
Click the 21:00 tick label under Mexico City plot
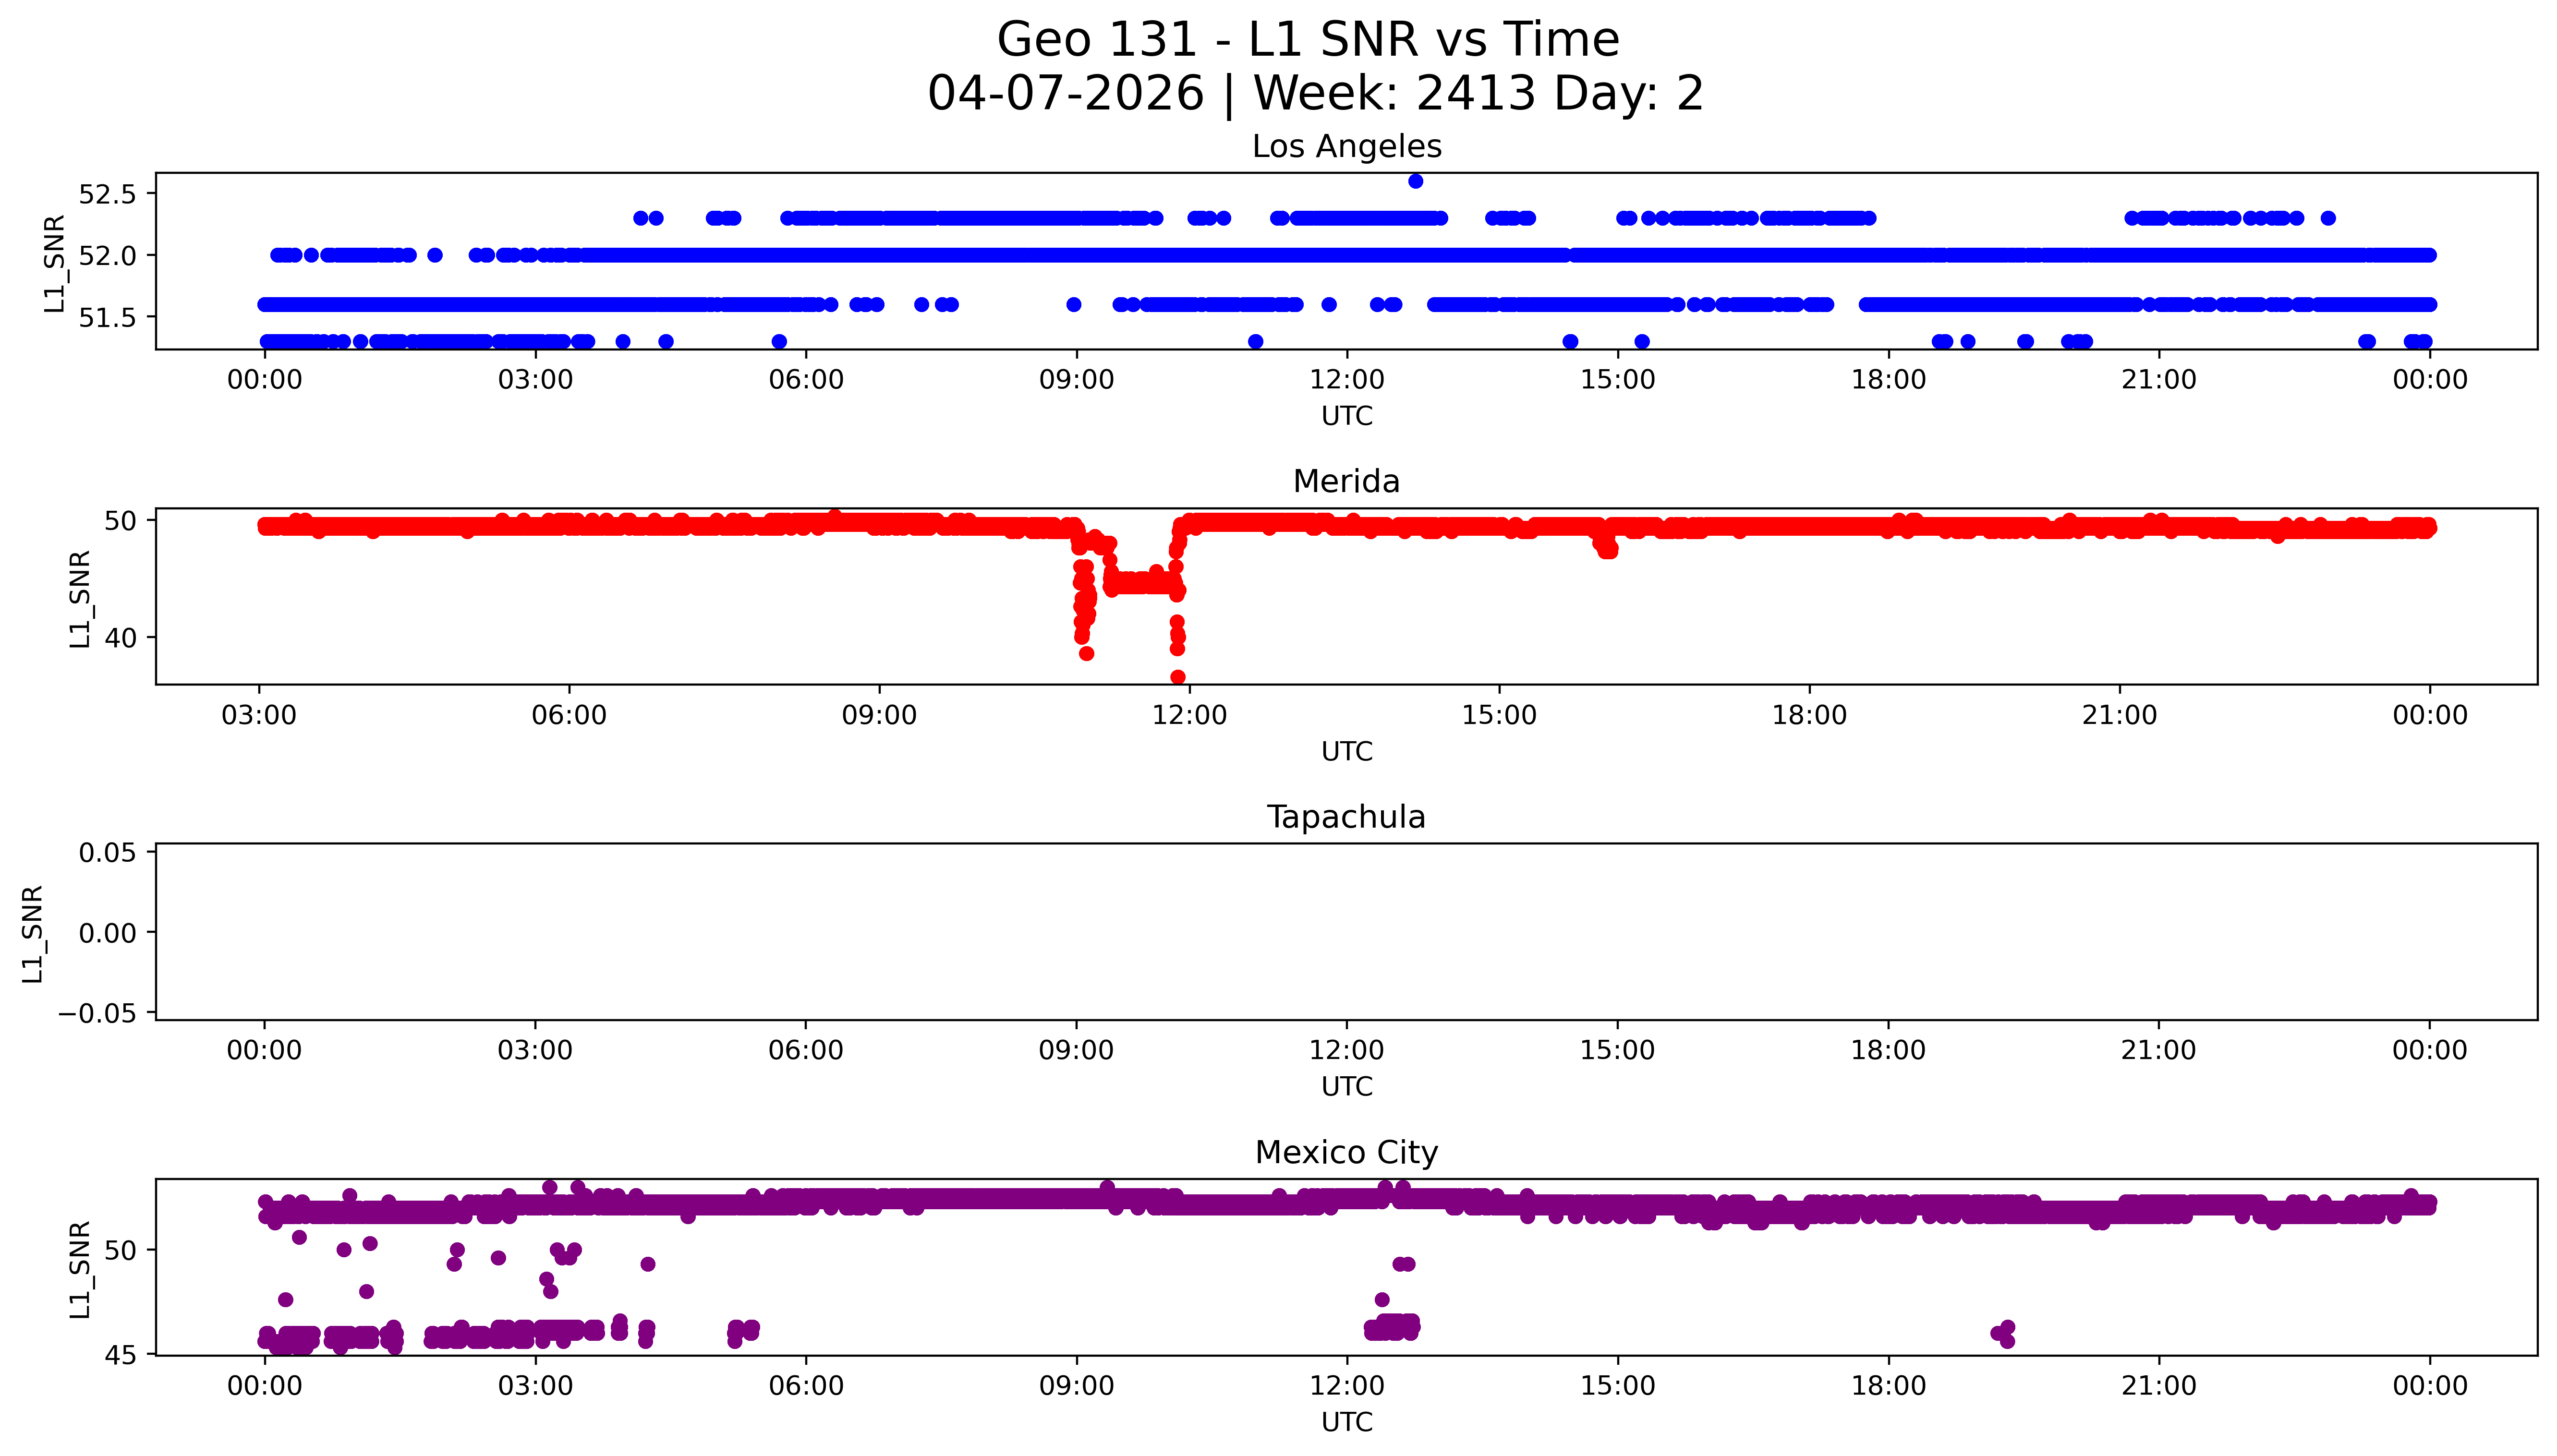(2158, 1386)
